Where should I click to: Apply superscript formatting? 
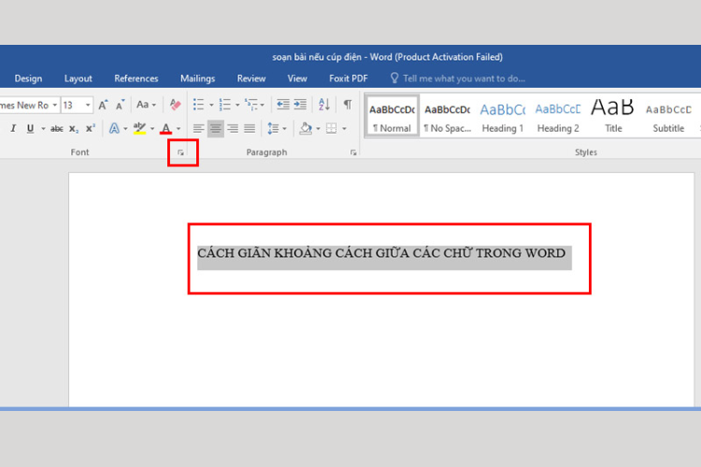tap(91, 129)
